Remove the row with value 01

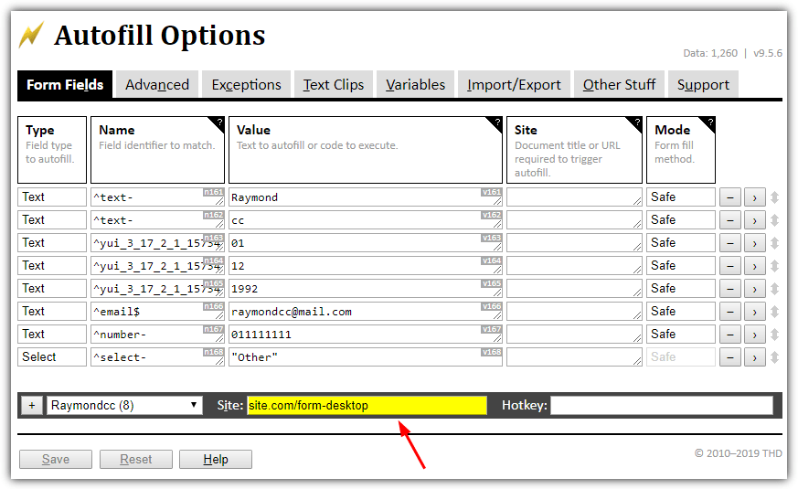(729, 243)
